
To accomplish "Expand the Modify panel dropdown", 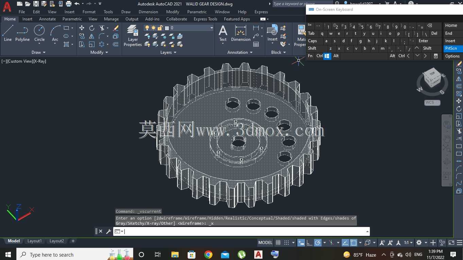I will click(x=99, y=52).
